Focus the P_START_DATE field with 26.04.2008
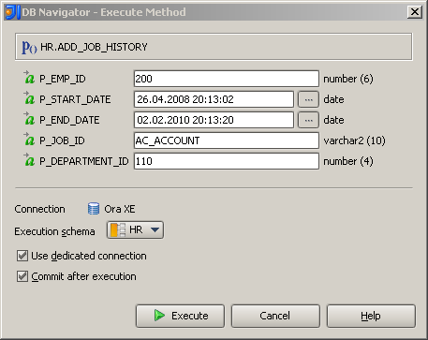 214,99
